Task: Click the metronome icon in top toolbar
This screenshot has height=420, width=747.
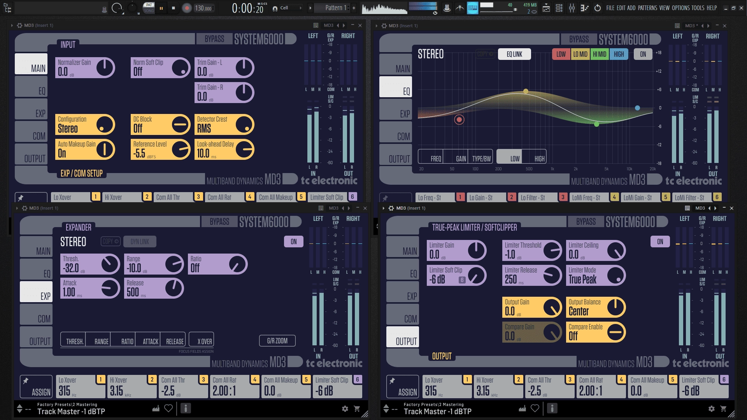Action: (x=447, y=8)
